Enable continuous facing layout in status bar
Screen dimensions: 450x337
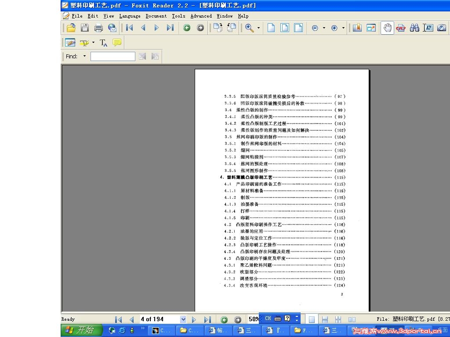click(x=338, y=319)
